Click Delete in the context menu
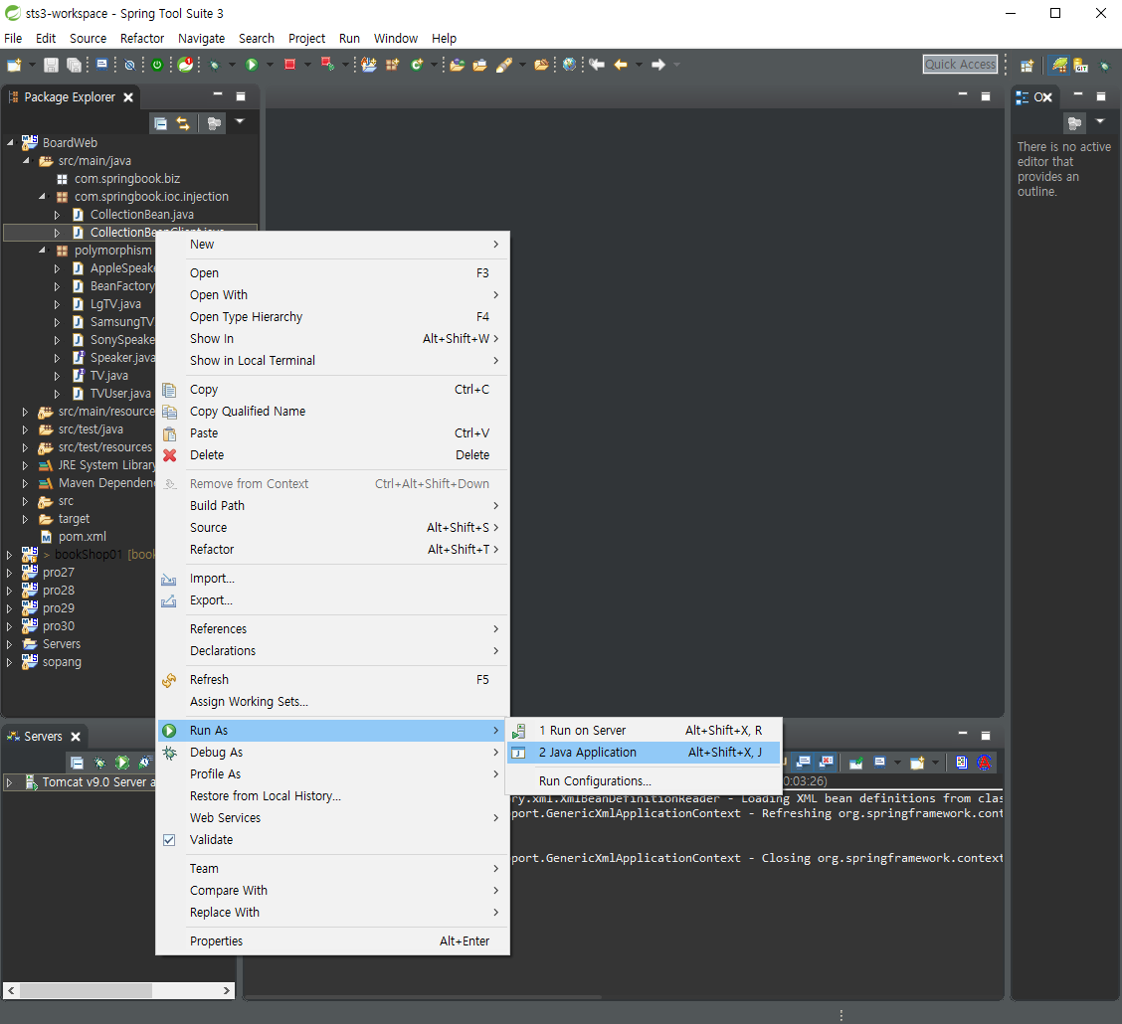 [333, 454]
